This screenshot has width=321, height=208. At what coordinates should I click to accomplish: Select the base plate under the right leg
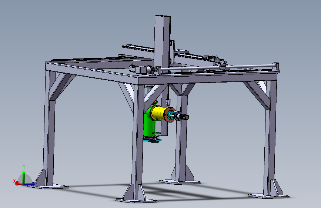pos(268,196)
